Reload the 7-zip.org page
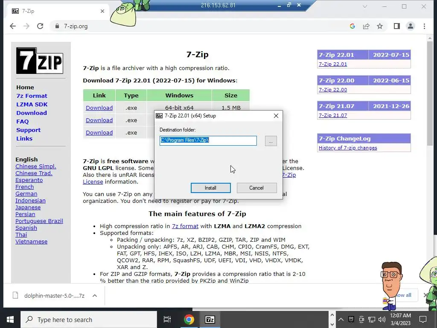The width and height of the screenshot is (437, 328). coord(40,26)
